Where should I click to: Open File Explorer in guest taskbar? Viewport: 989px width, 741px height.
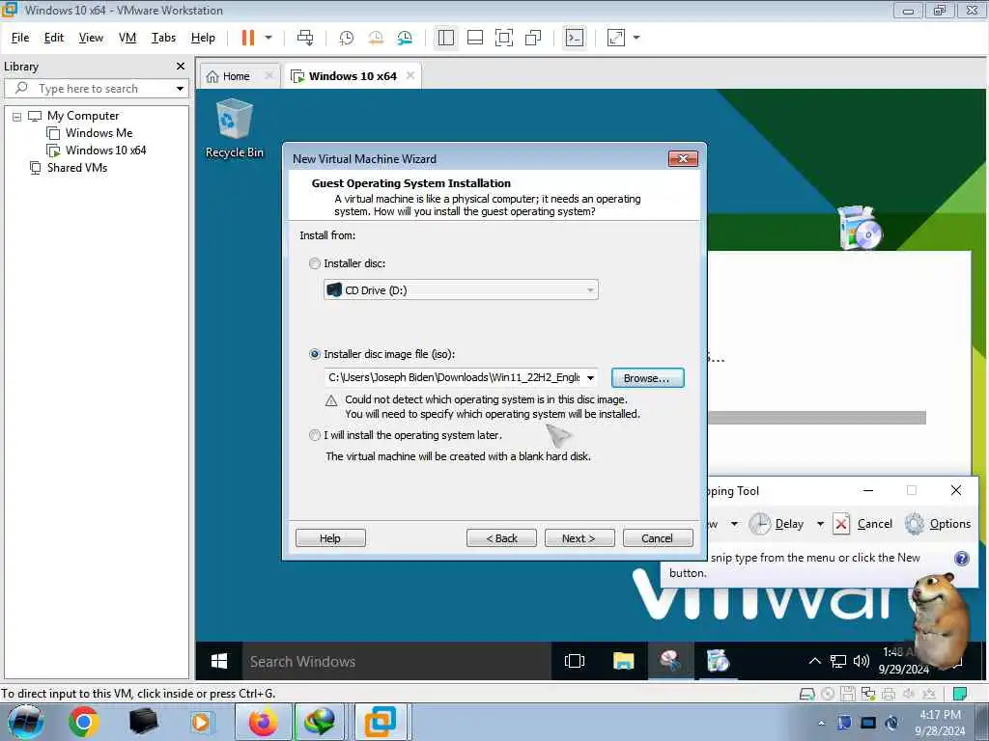click(623, 661)
